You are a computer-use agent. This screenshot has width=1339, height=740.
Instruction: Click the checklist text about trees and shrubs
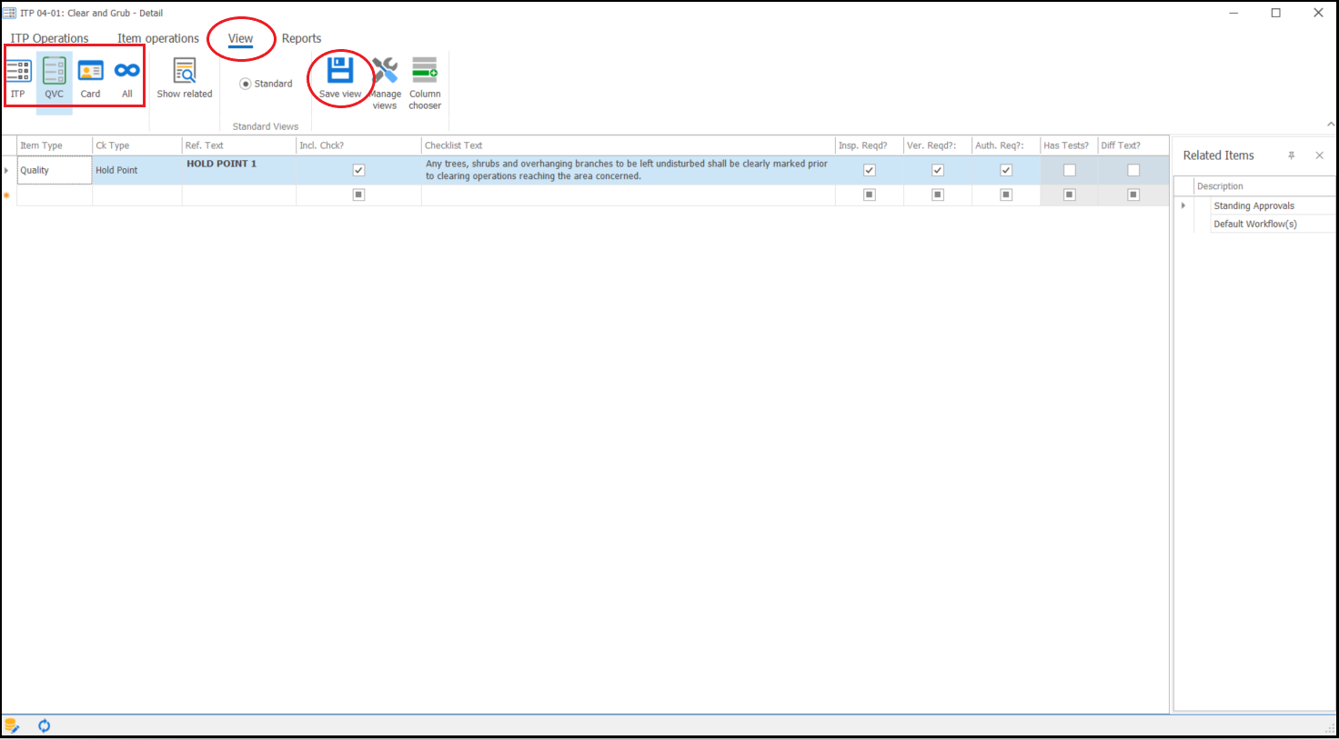tap(629, 170)
